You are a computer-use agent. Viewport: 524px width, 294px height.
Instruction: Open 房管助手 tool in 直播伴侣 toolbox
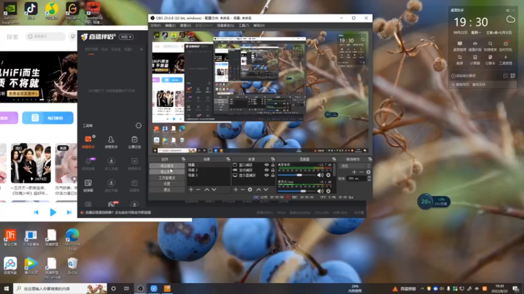coord(111,142)
